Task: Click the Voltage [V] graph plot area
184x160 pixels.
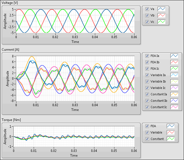Action: pos(75,21)
